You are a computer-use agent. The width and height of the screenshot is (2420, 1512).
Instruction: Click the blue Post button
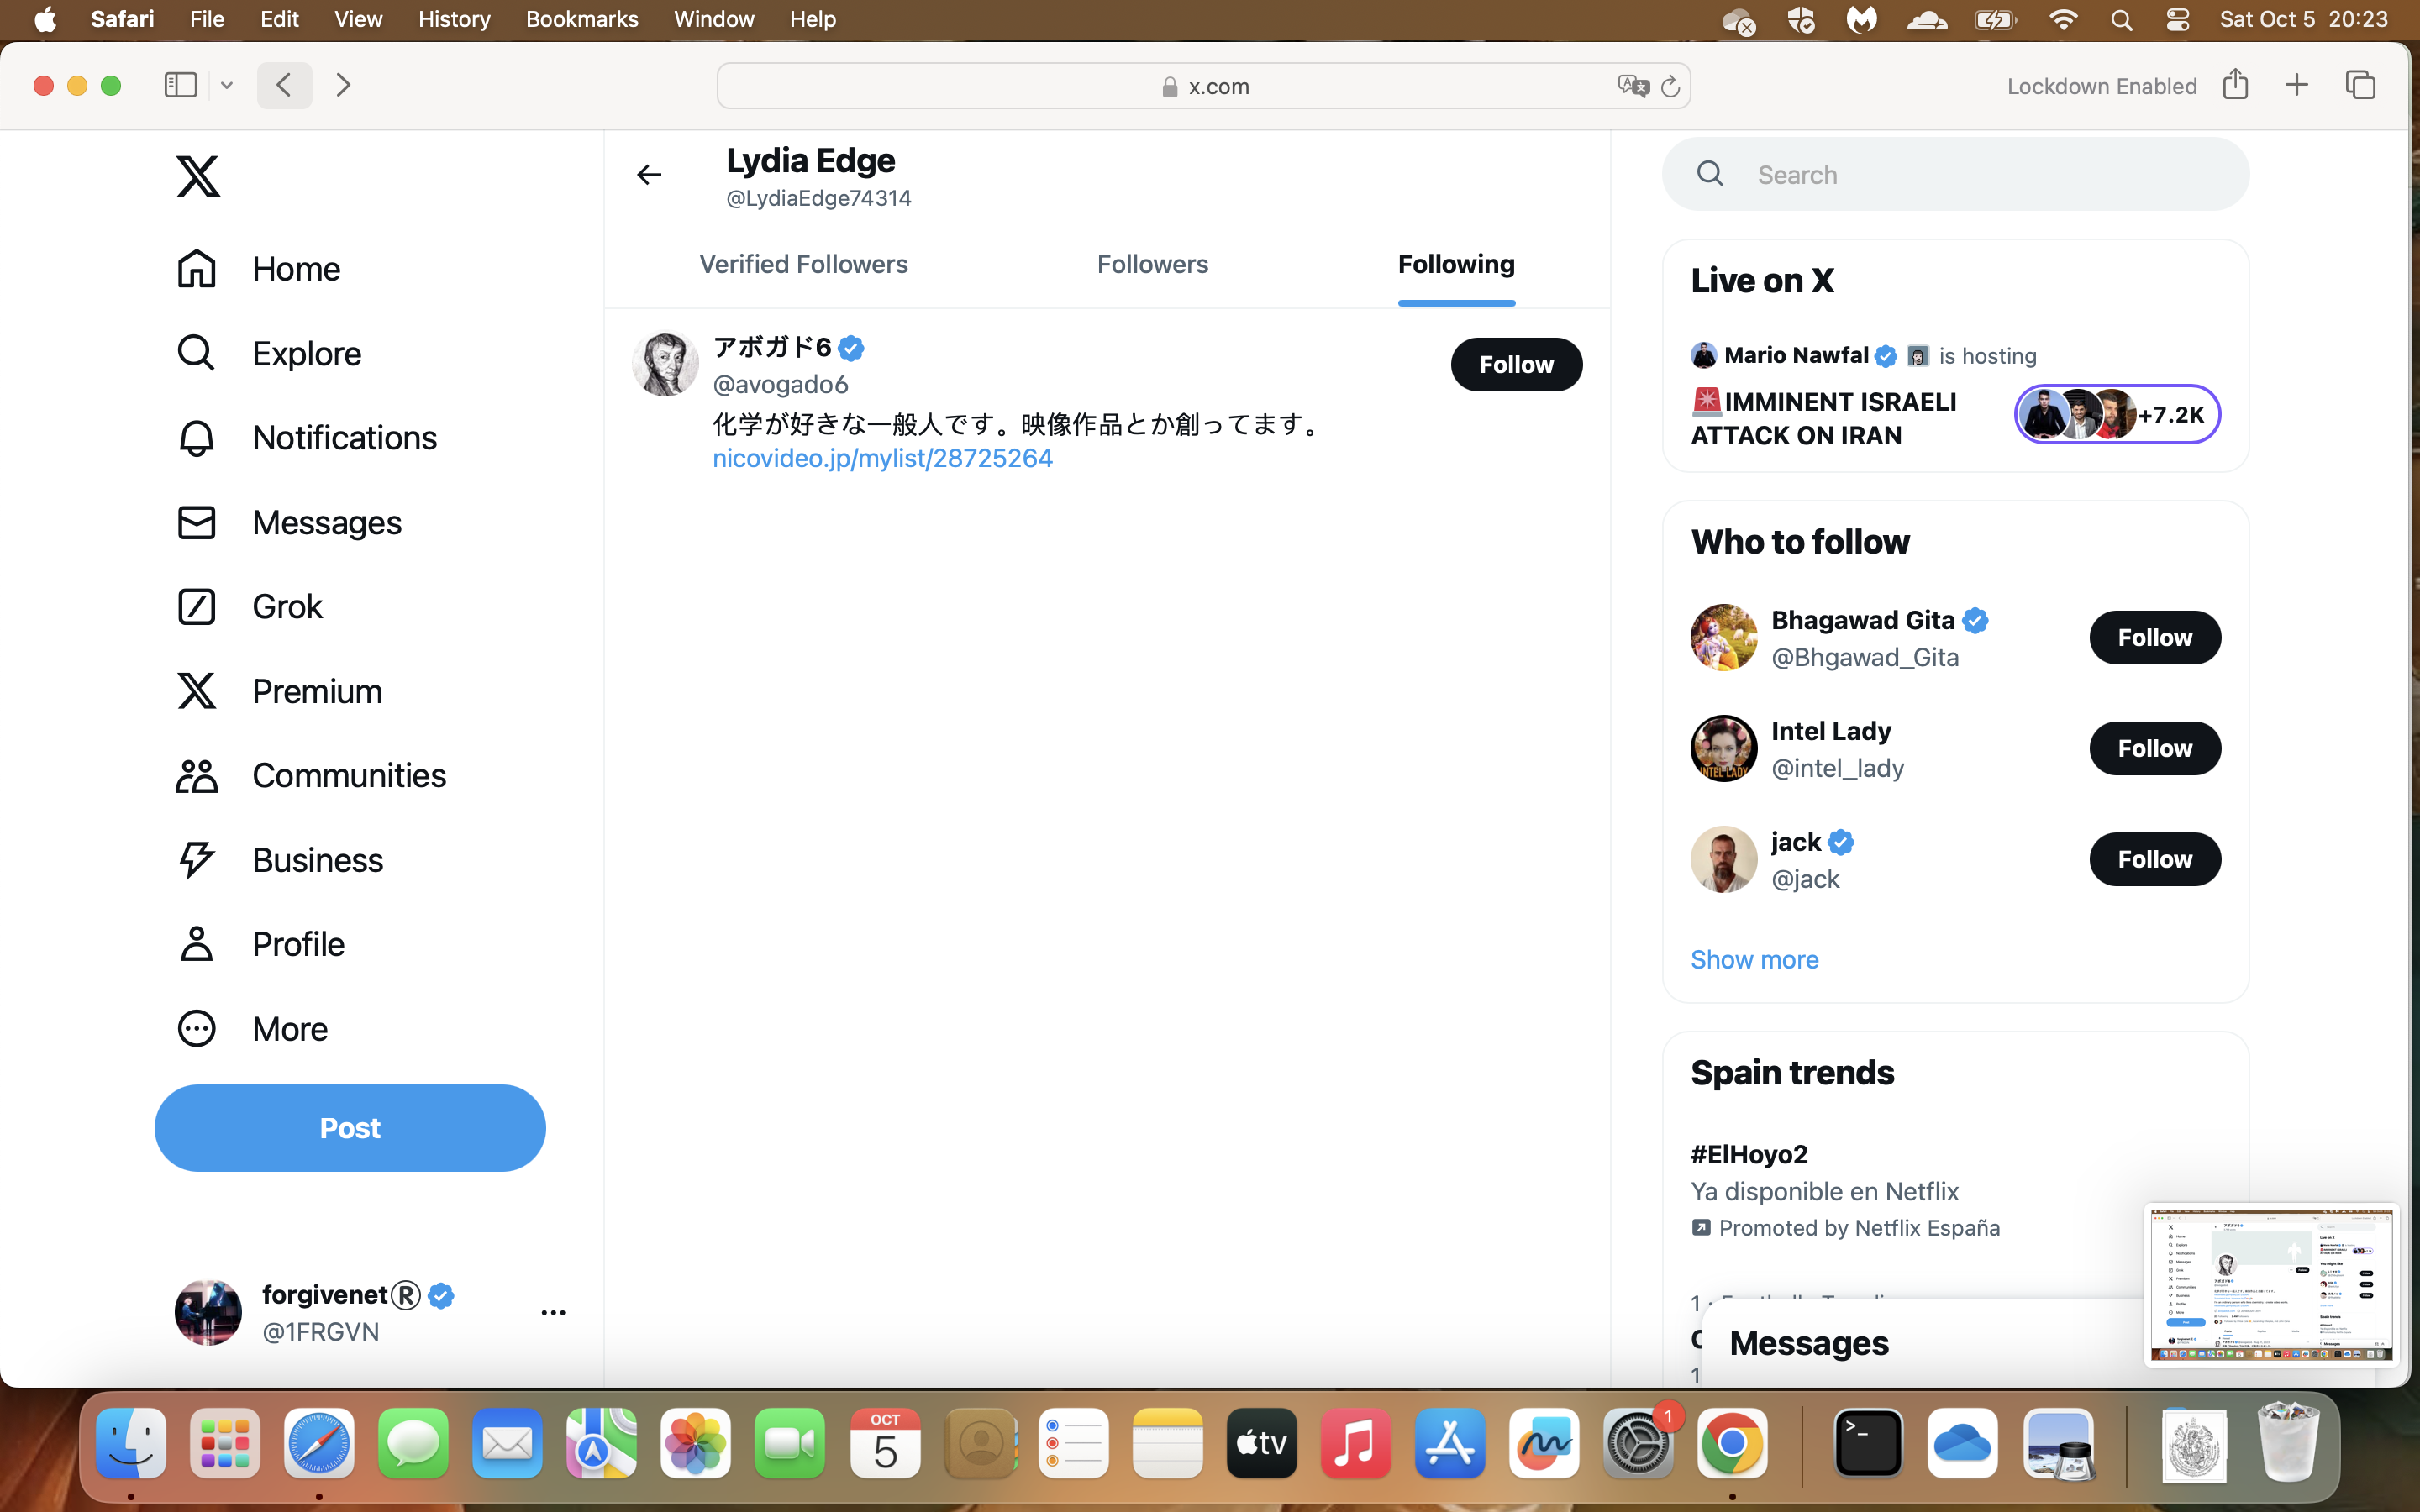coord(350,1128)
